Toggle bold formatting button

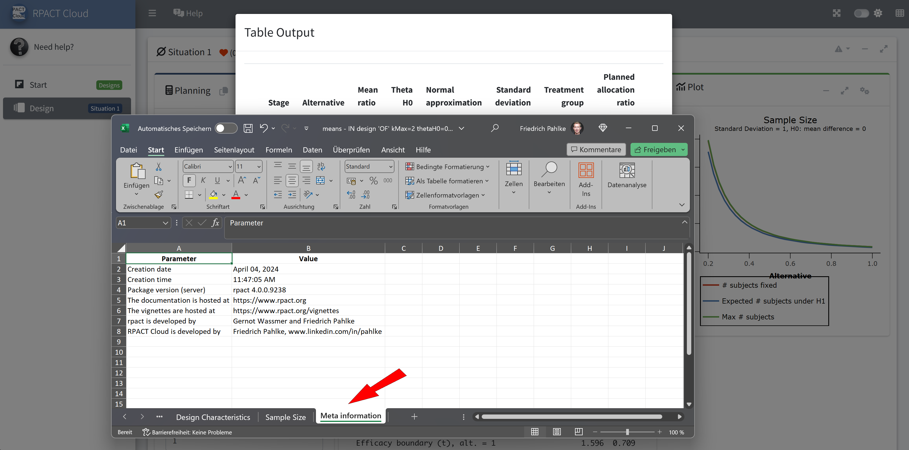[x=189, y=180]
